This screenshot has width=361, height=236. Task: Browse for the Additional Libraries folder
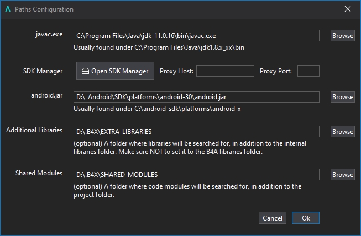pos(343,132)
